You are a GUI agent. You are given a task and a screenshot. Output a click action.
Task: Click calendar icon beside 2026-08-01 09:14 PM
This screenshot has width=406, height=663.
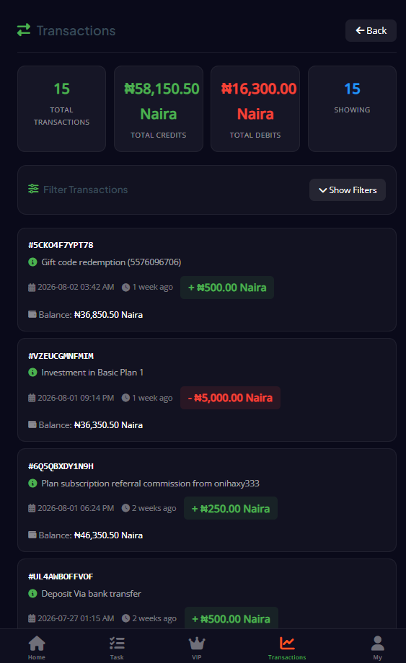(32, 398)
